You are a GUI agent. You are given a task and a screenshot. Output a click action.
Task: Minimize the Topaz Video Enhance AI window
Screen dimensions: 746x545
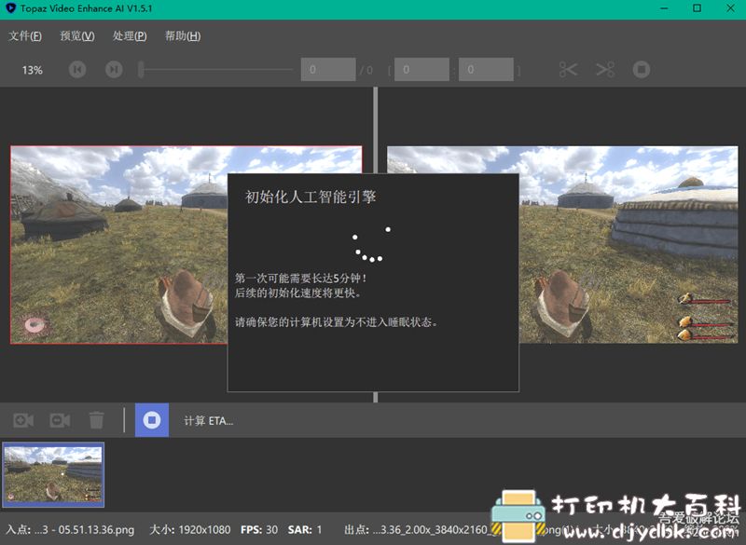coord(665,8)
